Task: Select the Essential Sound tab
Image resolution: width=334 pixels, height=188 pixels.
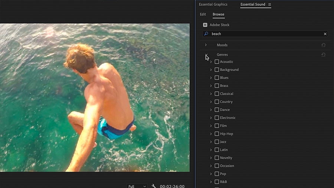Action: point(253,4)
